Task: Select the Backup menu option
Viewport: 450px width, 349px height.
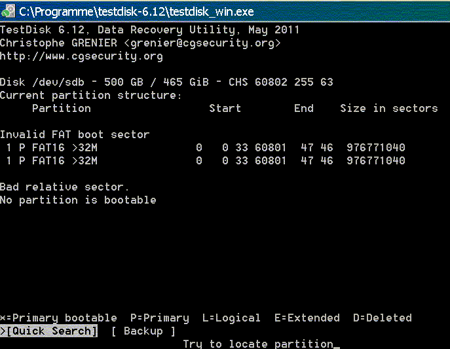Action: click(143, 331)
